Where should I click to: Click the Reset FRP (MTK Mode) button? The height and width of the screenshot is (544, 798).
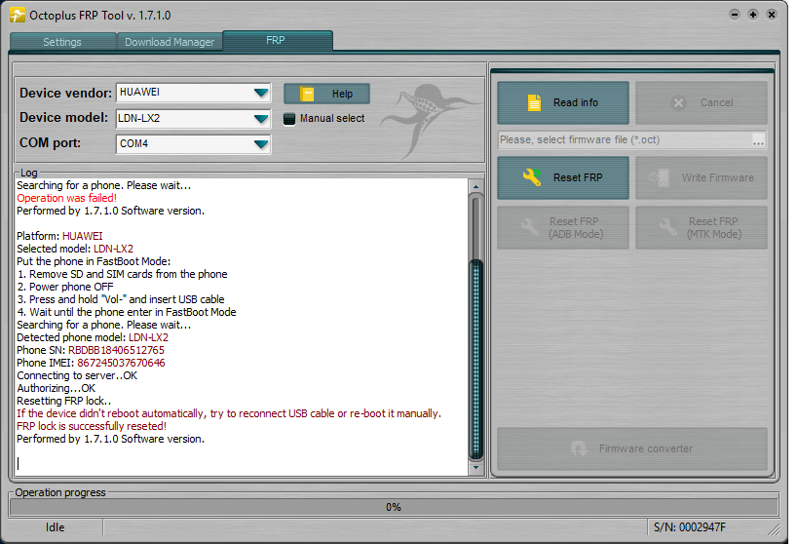pyautogui.click(x=702, y=228)
